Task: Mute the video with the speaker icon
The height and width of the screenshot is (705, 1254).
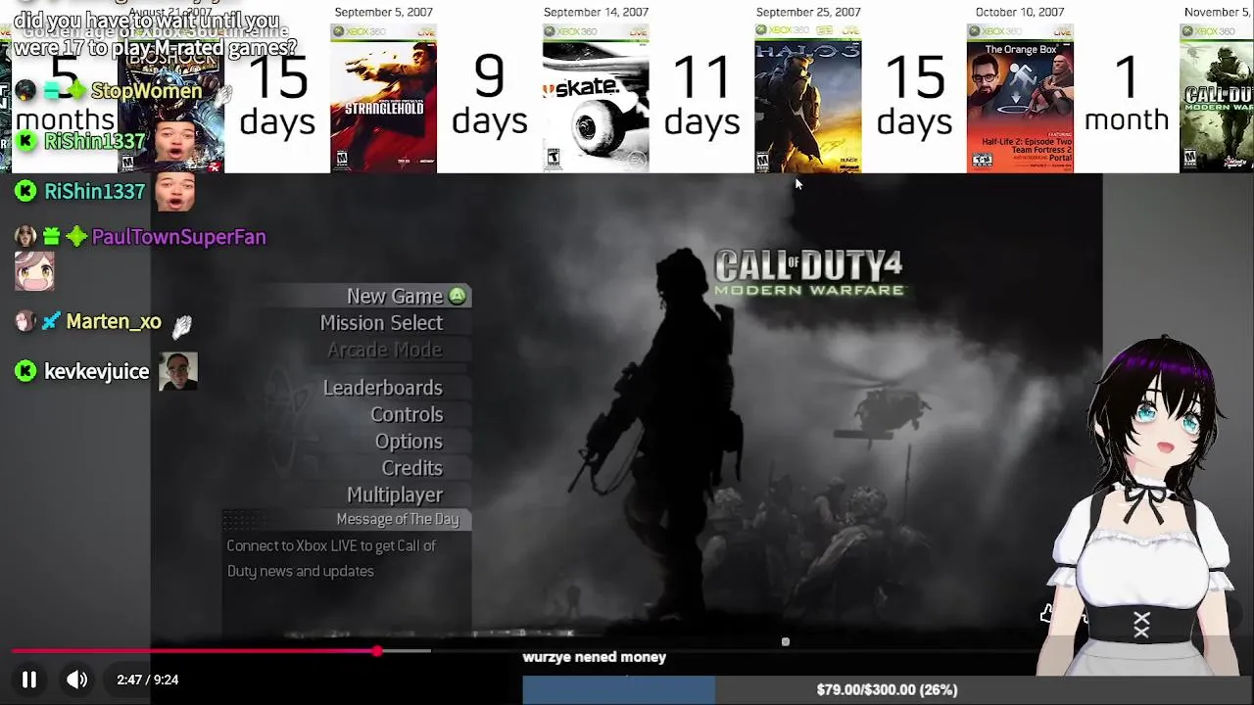Action: 76,680
